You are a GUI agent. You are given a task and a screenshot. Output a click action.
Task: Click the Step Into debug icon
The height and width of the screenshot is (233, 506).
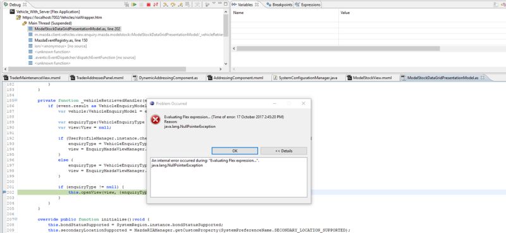pos(165,4)
